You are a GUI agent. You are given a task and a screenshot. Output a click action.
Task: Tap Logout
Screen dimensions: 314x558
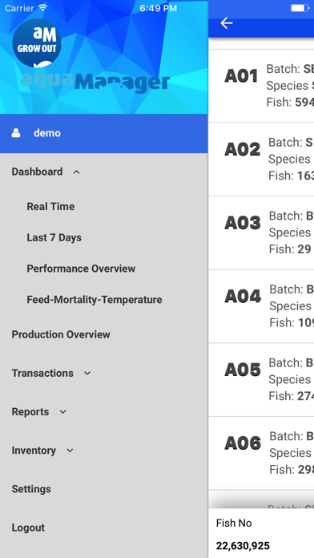[x=28, y=528]
